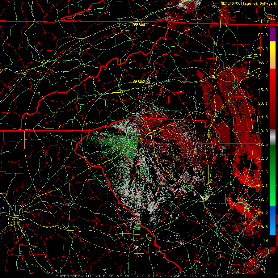The image size is (278, 278).
Task: Select the -109.8 scale value
Action: tap(260, 227)
